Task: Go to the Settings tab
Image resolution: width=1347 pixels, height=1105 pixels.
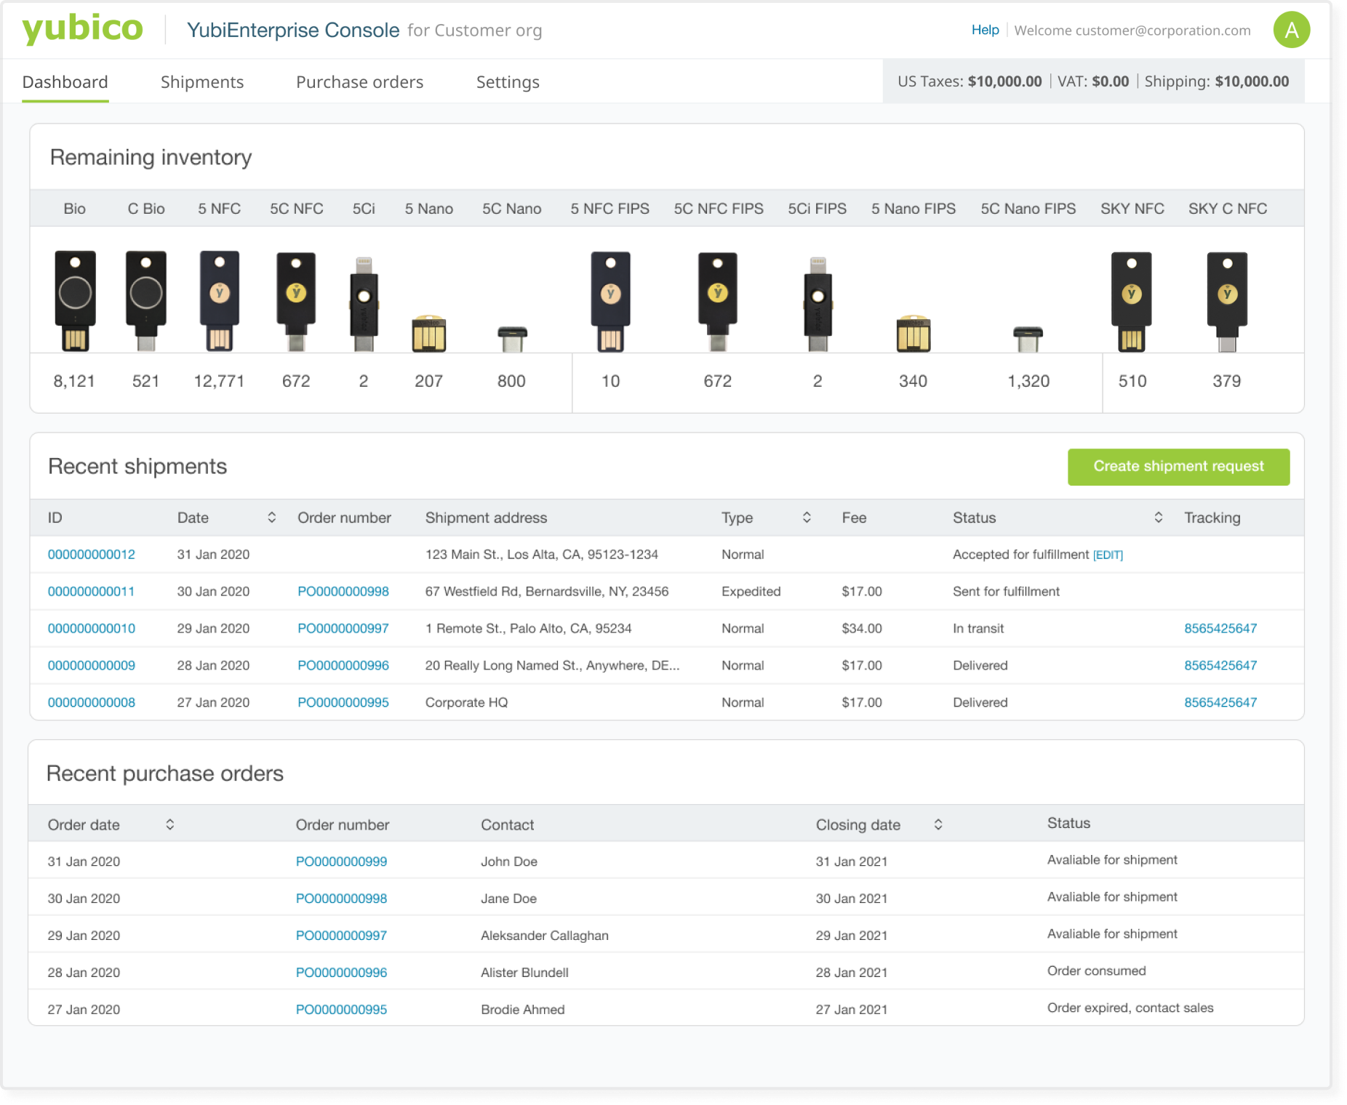Action: pyautogui.click(x=508, y=82)
